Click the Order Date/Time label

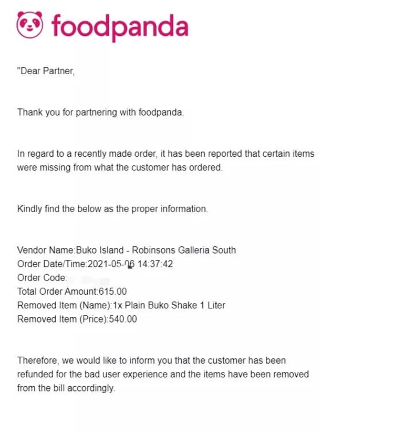coord(52,264)
